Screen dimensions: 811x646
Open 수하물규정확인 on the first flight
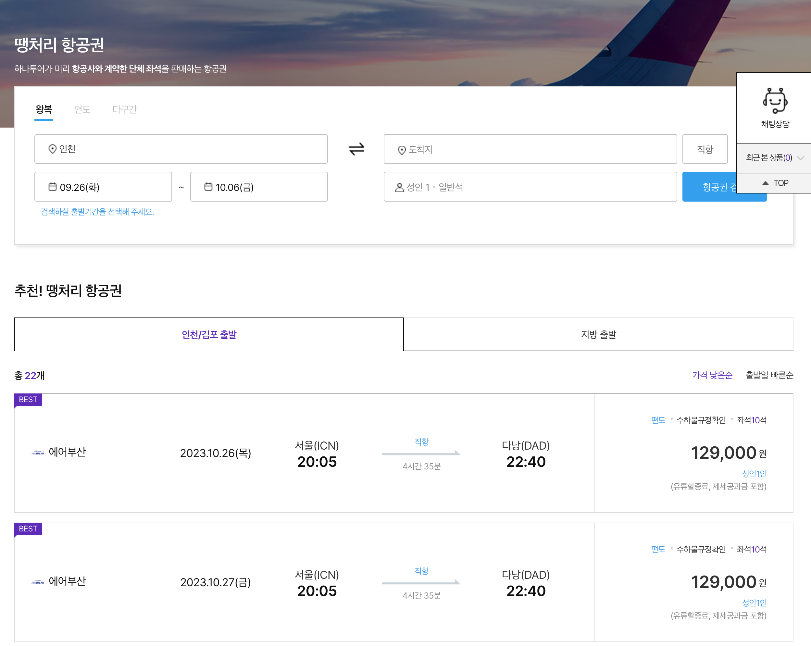(701, 420)
